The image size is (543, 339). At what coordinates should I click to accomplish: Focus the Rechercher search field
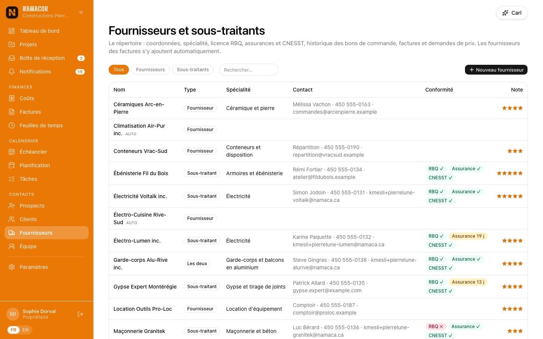pyautogui.click(x=249, y=70)
